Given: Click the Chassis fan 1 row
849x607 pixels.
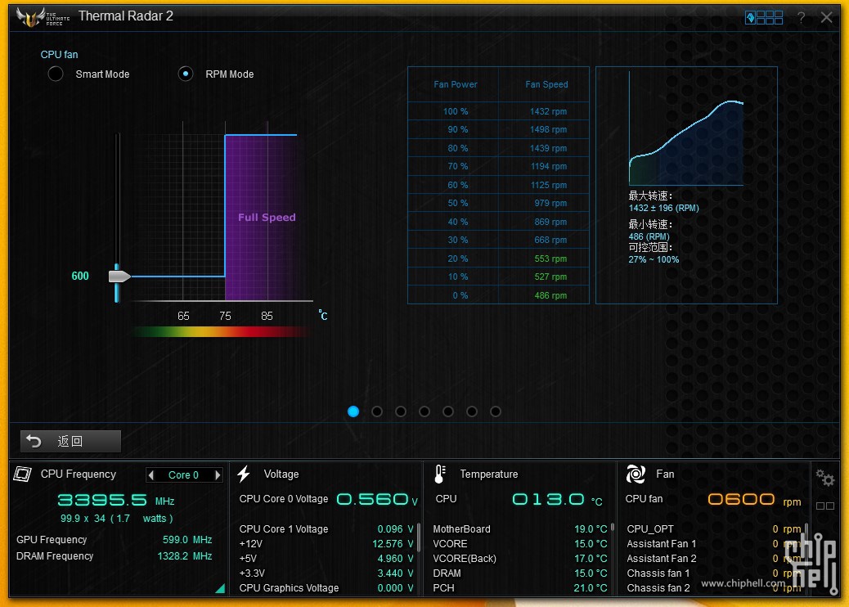Looking at the screenshot, I should [714, 573].
